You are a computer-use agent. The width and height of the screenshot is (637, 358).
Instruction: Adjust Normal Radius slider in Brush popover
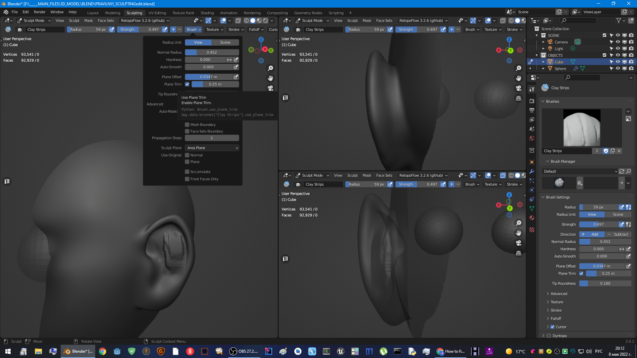212,52
